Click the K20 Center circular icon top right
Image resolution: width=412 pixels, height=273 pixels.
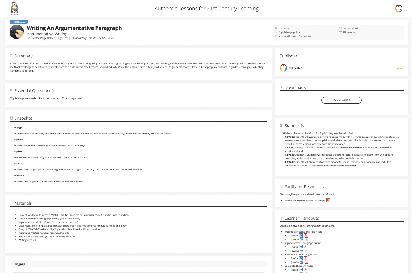[x=399, y=9]
